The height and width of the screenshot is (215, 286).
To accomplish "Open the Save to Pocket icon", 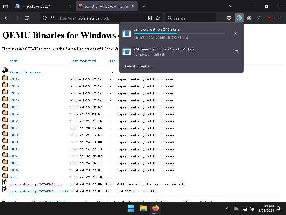I will 229,18.
